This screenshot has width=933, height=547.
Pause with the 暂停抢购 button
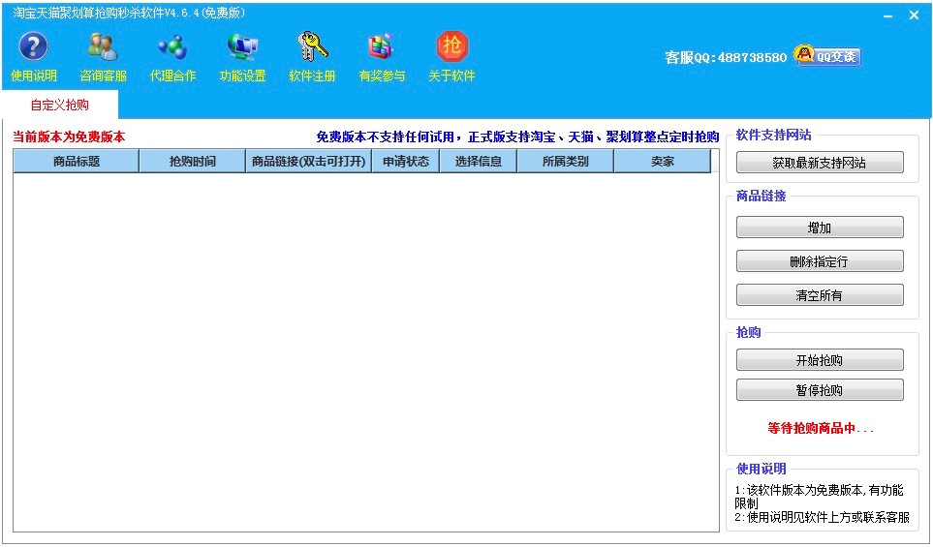click(x=820, y=390)
